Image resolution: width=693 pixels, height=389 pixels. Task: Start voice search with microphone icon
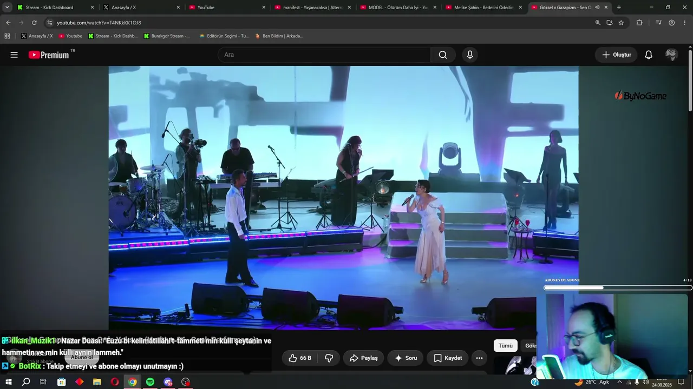point(470,55)
